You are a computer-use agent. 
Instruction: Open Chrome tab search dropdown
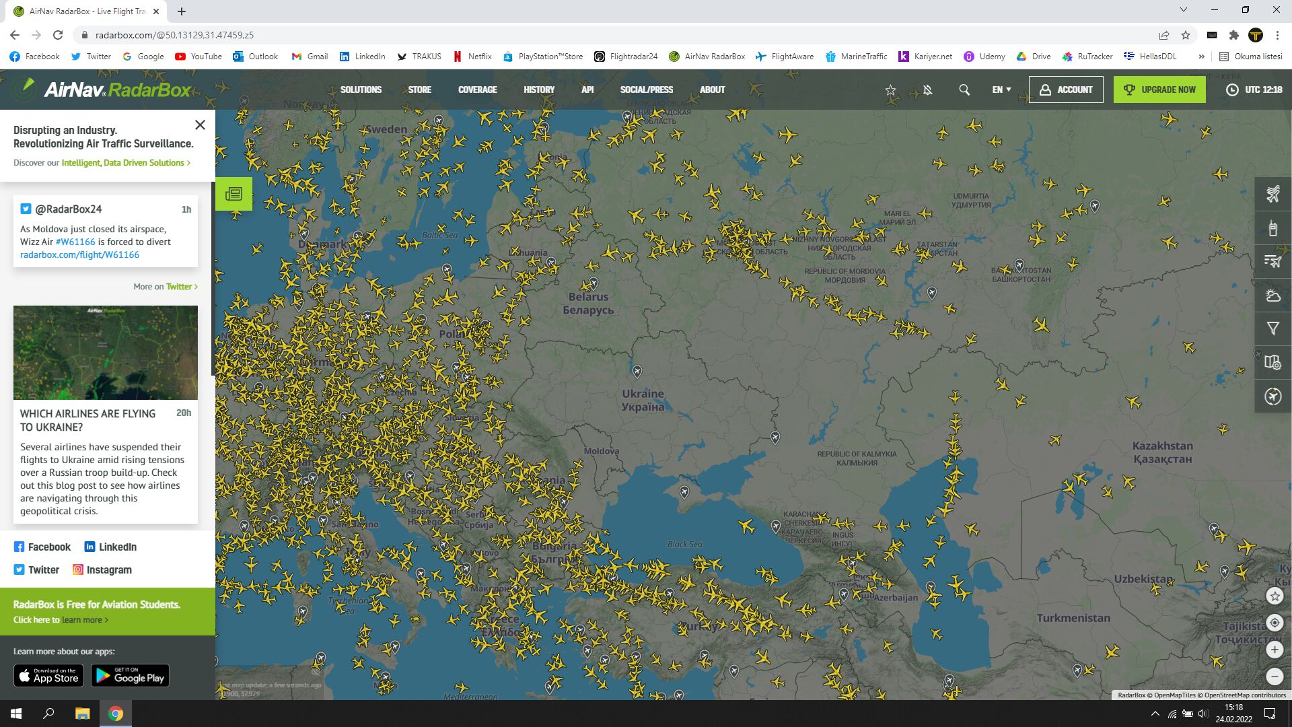tap(1183, 10)
